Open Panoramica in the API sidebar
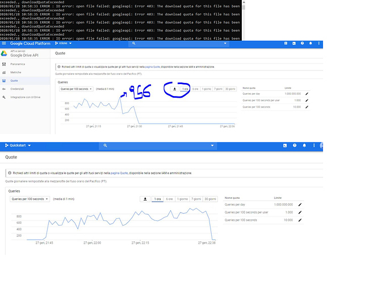Image resolution: width=378 pixels, height=284 pixels. tap(18, 64)
